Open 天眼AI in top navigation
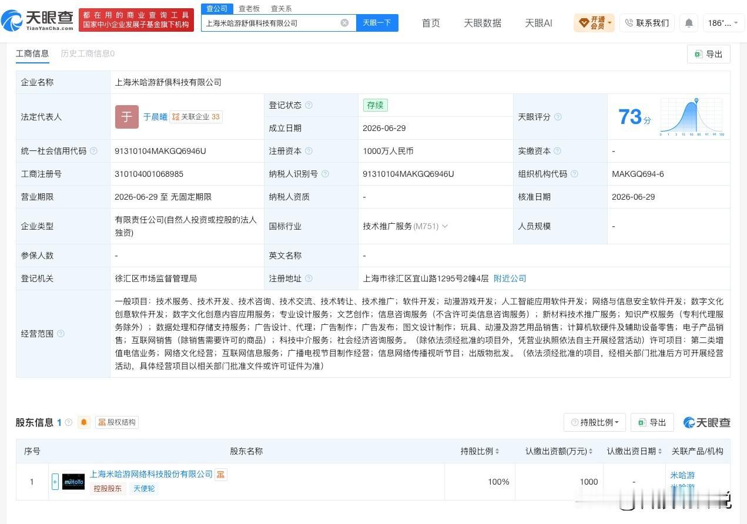The height and width of the screenshot is (524, 747). pos(538,23)
